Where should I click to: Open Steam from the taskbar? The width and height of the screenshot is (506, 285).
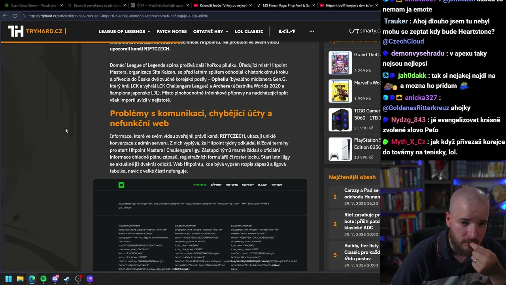point(66,279)
